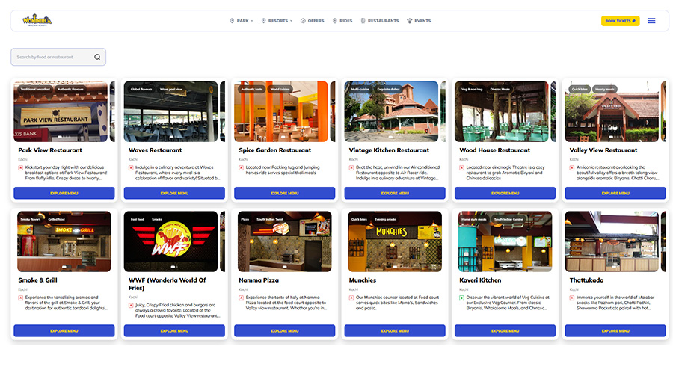
Task: Click the Wonderla logo
Action: point(37,20)
